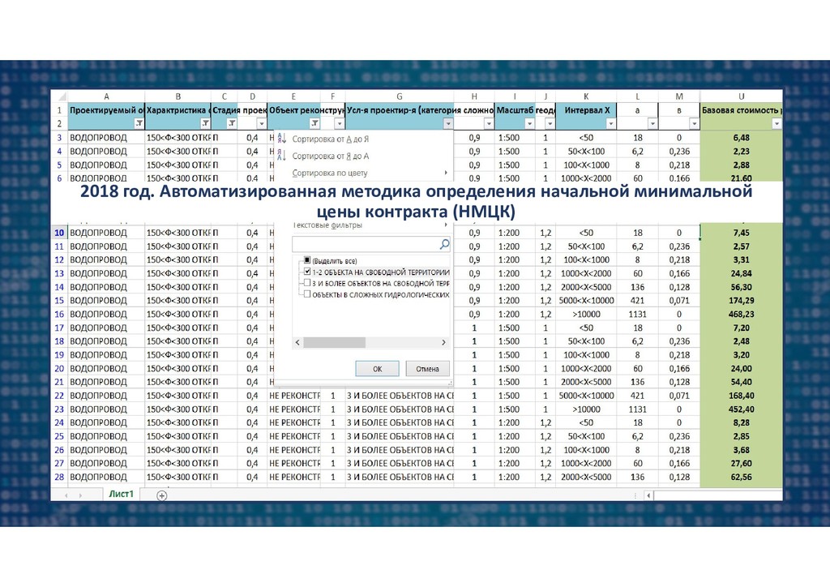
Task: Click cell with value 6,48
Action: coord(741,138)
